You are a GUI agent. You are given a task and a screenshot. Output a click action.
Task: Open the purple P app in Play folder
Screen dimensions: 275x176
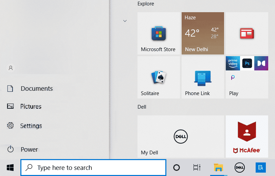(x=233, y=77)
